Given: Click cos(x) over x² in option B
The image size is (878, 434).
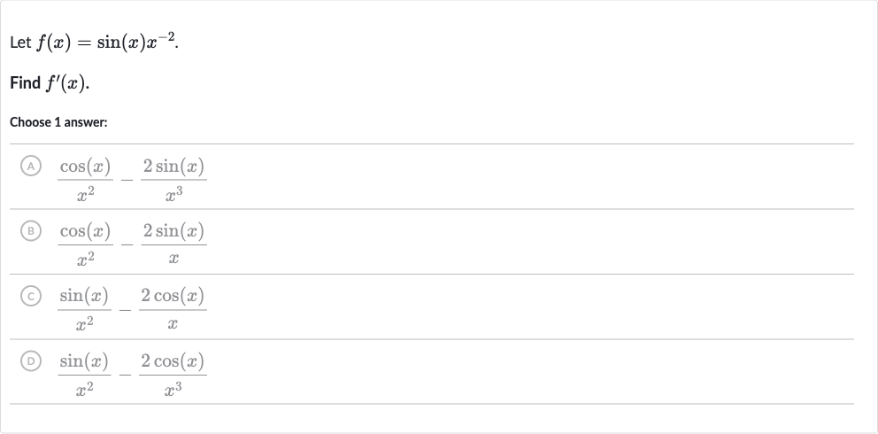Looking at the screenshot, I should (x=85, y=244).
